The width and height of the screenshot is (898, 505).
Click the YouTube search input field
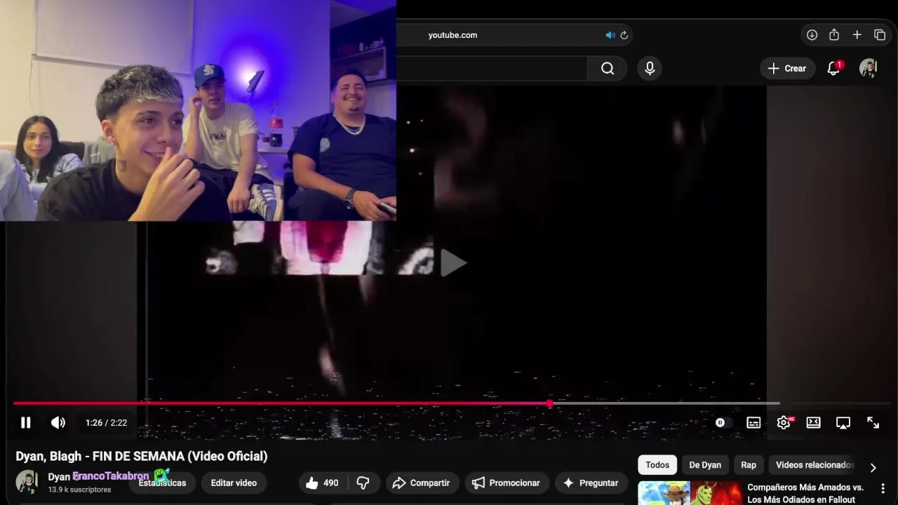492,68
